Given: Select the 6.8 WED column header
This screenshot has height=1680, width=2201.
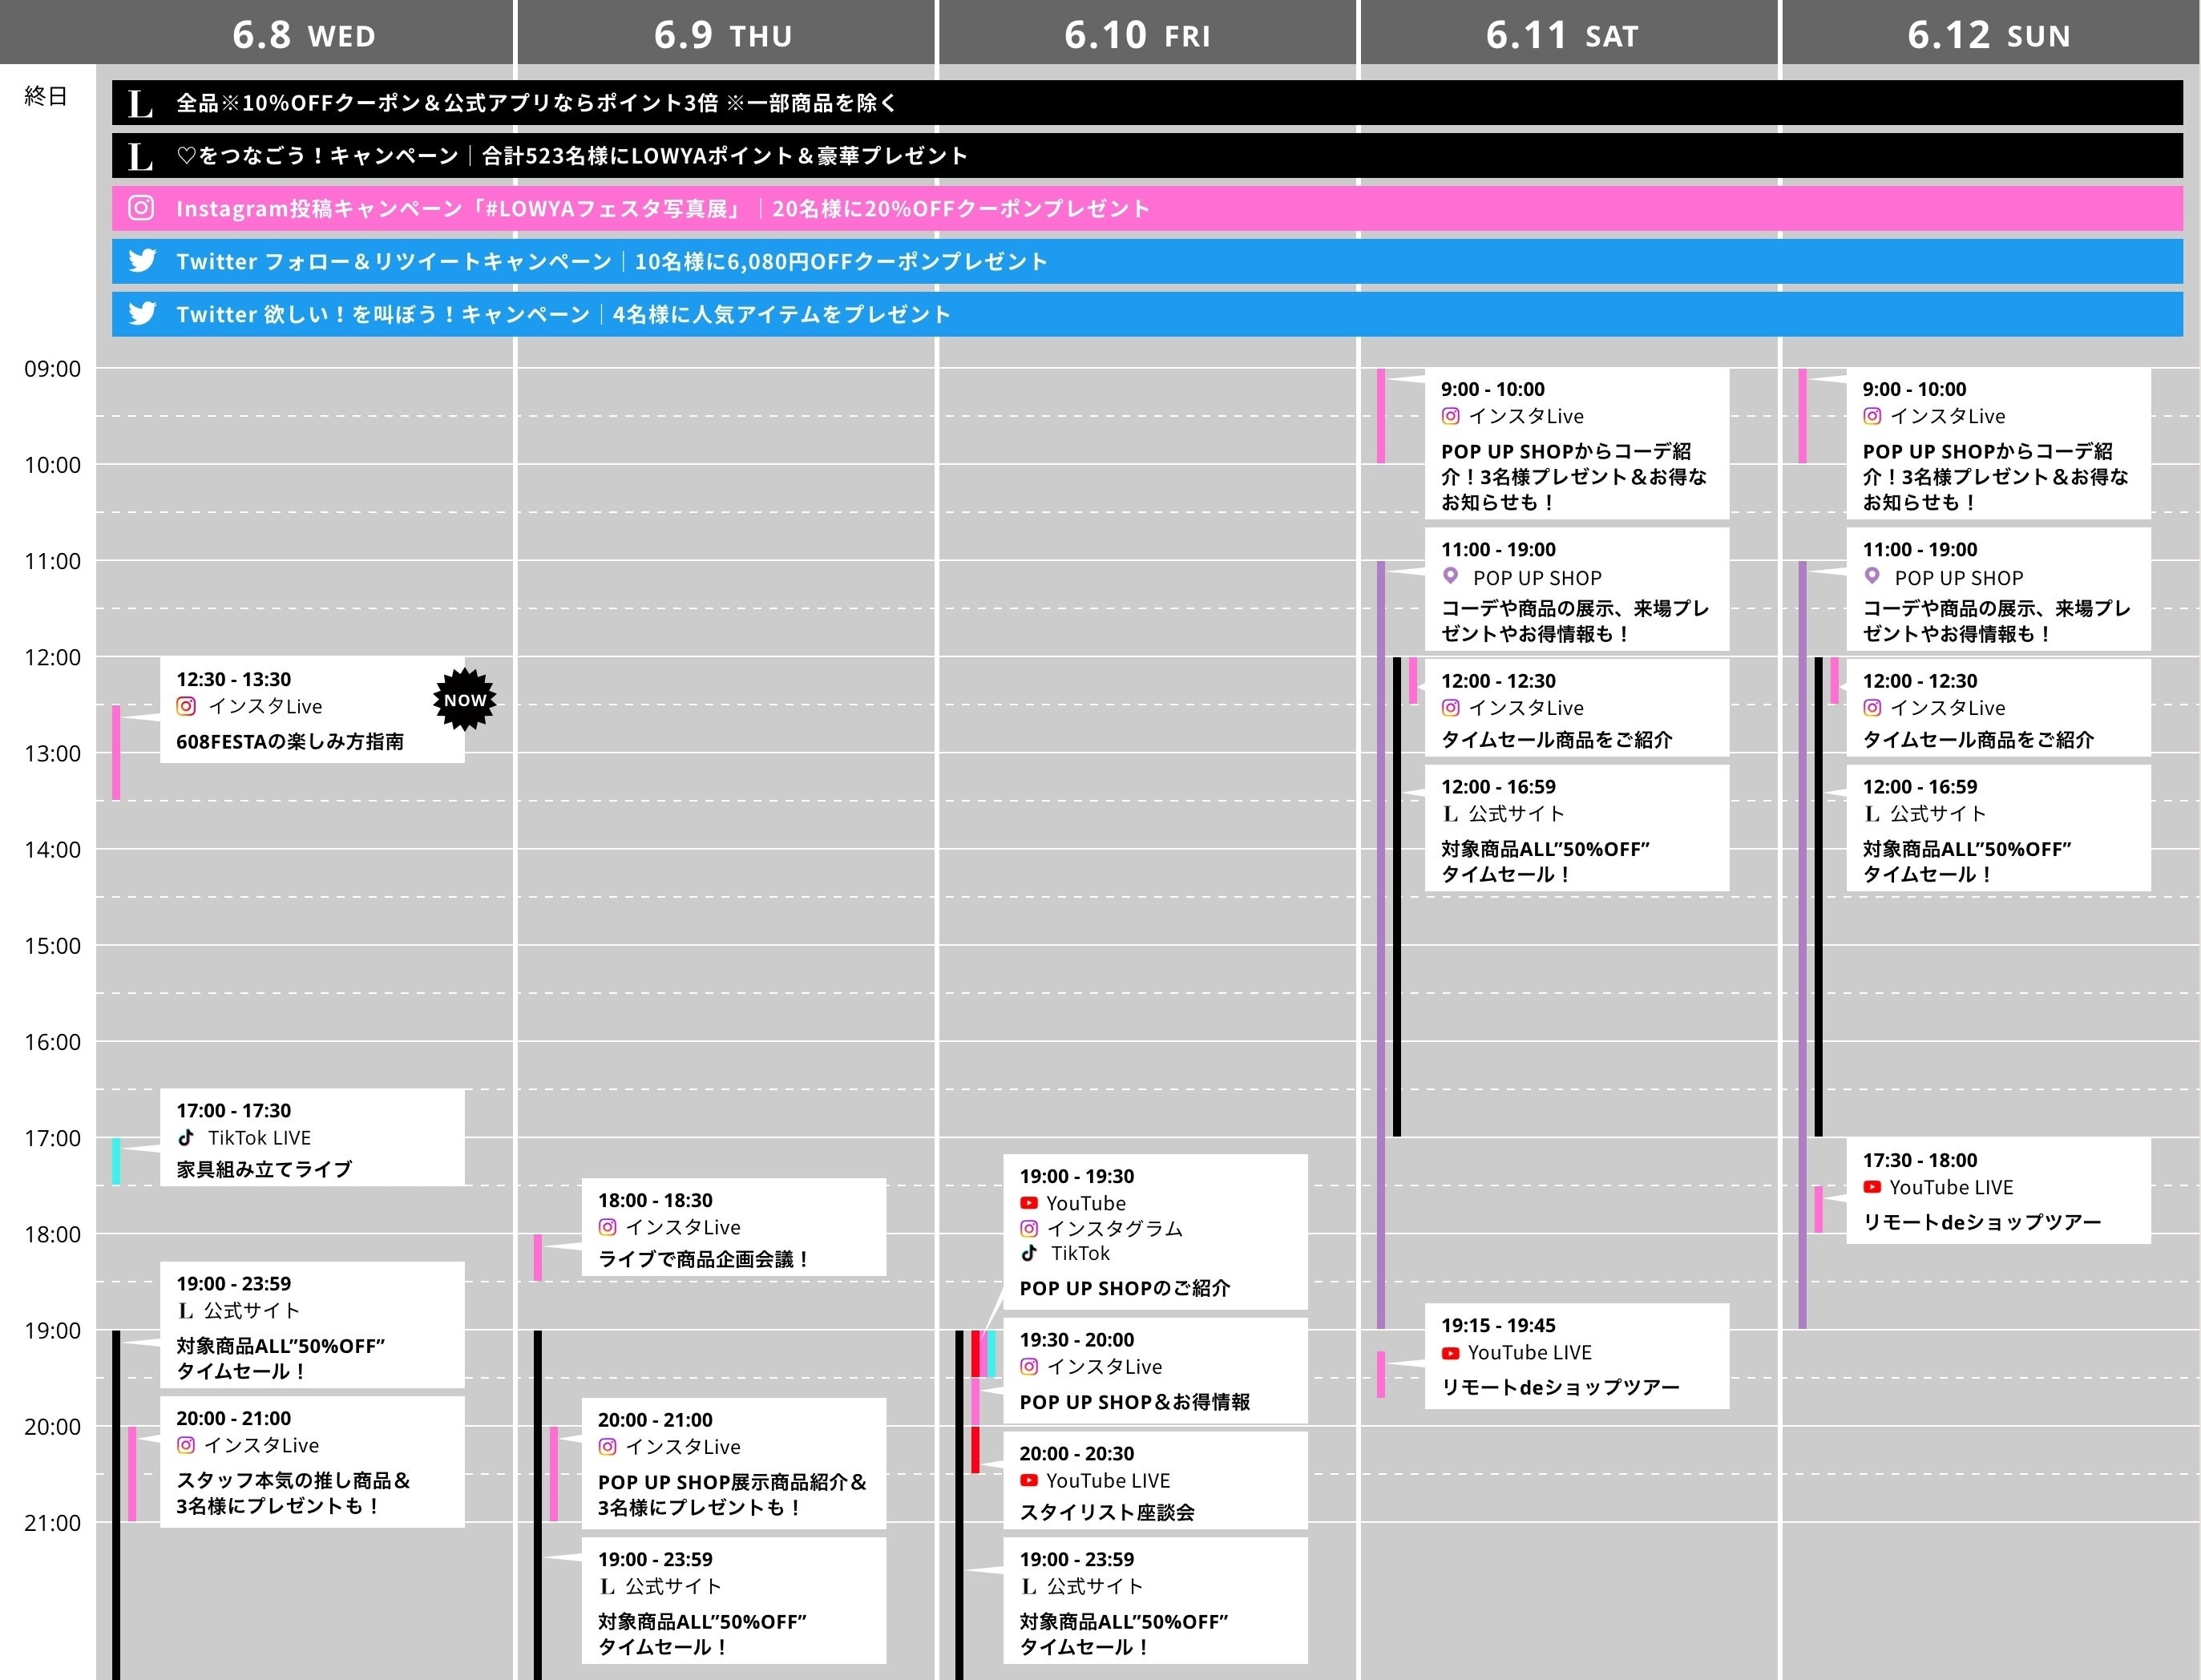Looking at the screenshot, I should click(x=304, y=36).
